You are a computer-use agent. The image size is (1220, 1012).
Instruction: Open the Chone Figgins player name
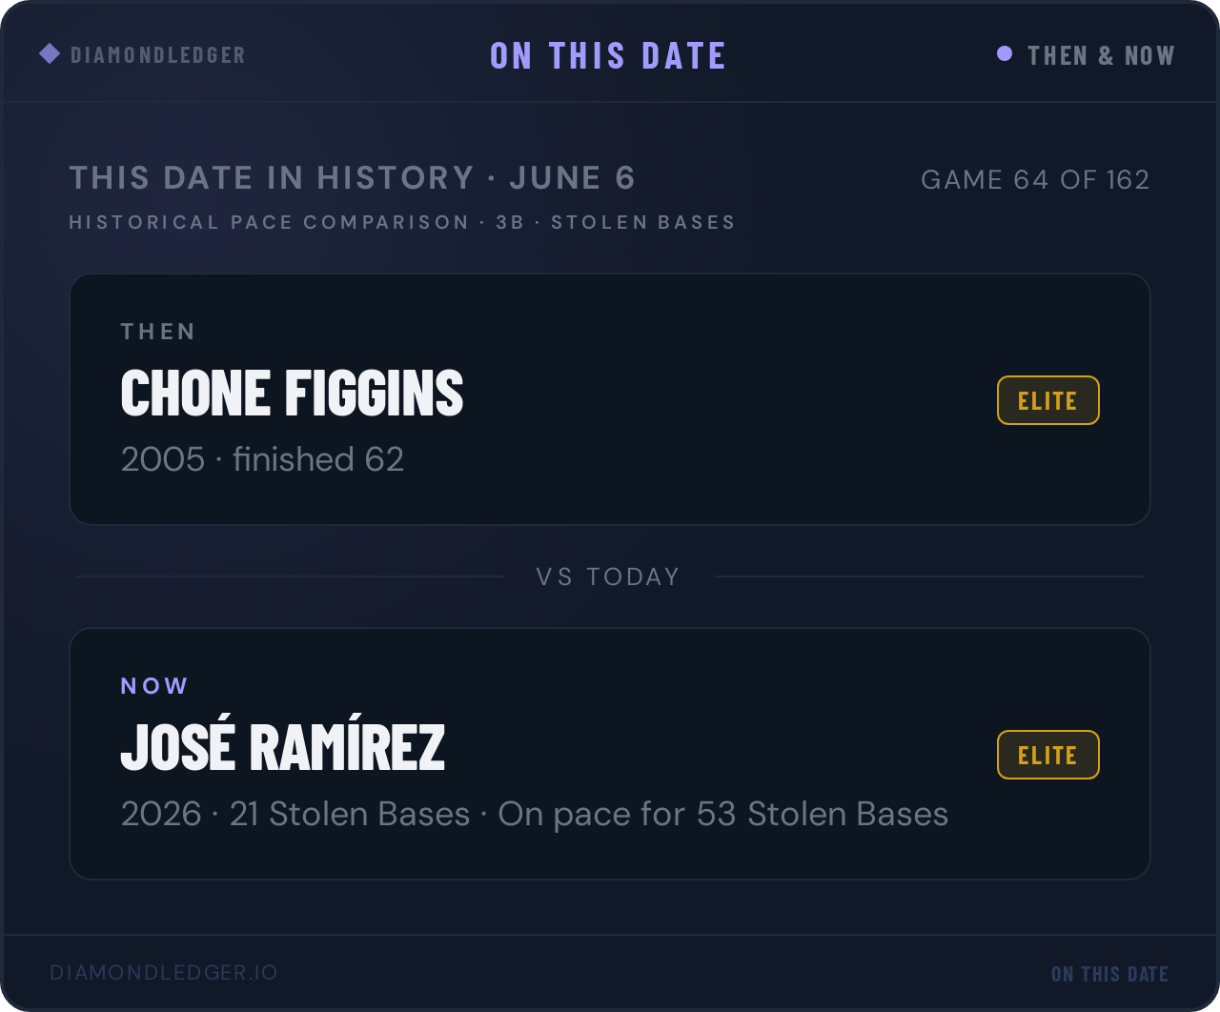pyautogui.click(x=292, y=394)
